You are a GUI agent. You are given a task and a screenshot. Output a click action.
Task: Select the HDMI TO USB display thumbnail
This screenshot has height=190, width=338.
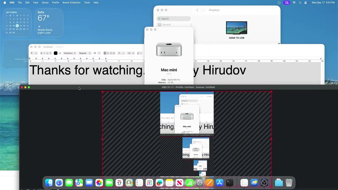tap(237, 28)
